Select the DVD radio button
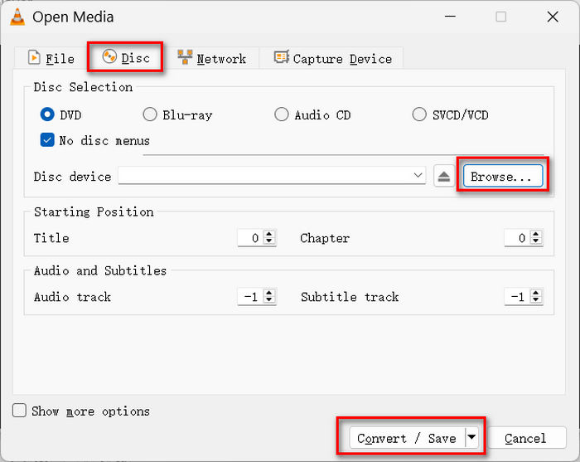 [47, 114]
